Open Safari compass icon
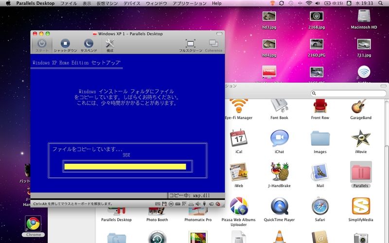 320,206
